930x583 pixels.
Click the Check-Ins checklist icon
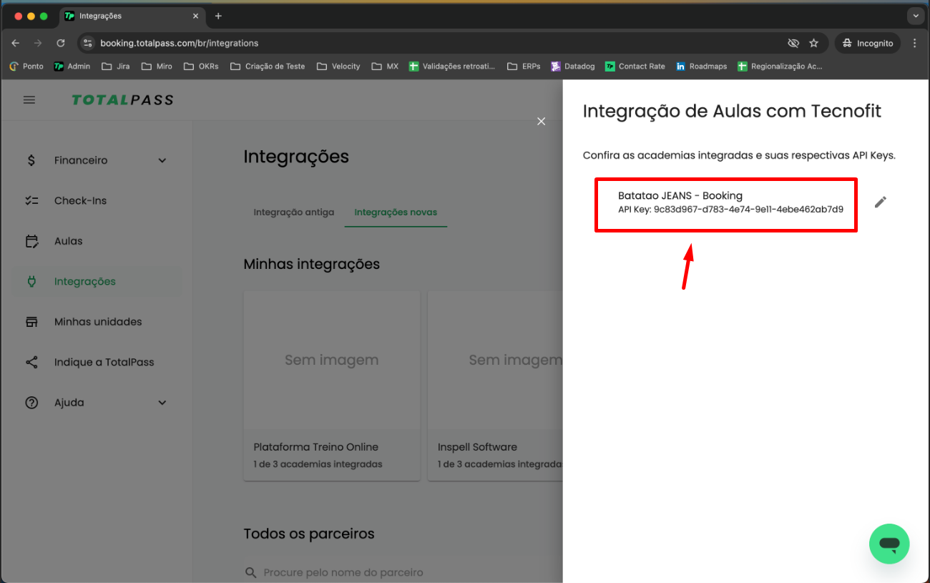pyautogui.click(x=31, y=201)
